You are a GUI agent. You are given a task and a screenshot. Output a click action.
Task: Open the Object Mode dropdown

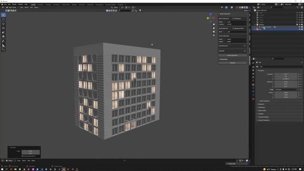click(x=12, y=8)
